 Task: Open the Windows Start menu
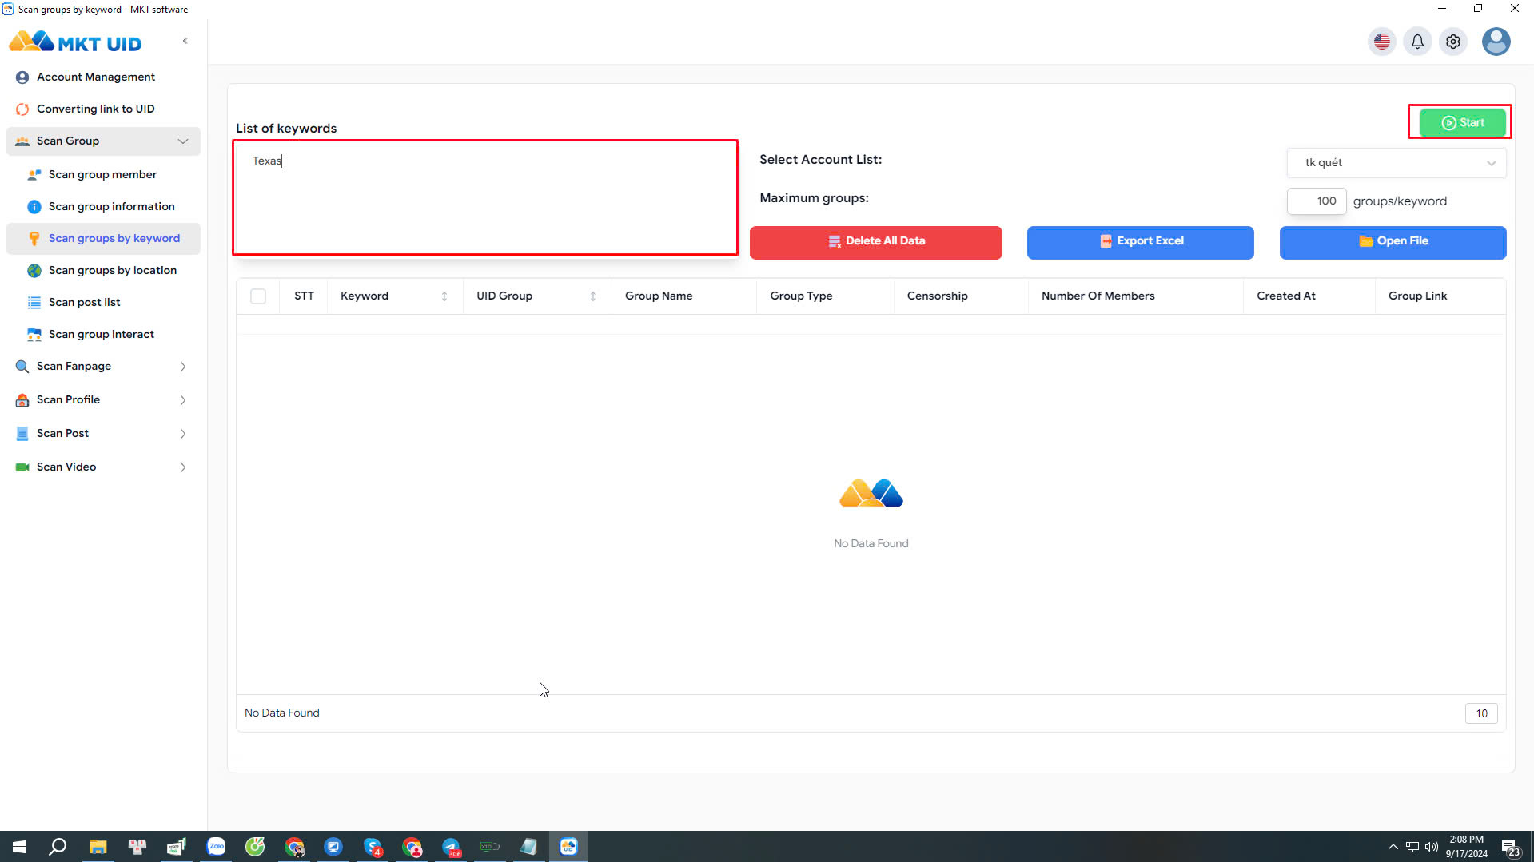[x=19, y=847]
